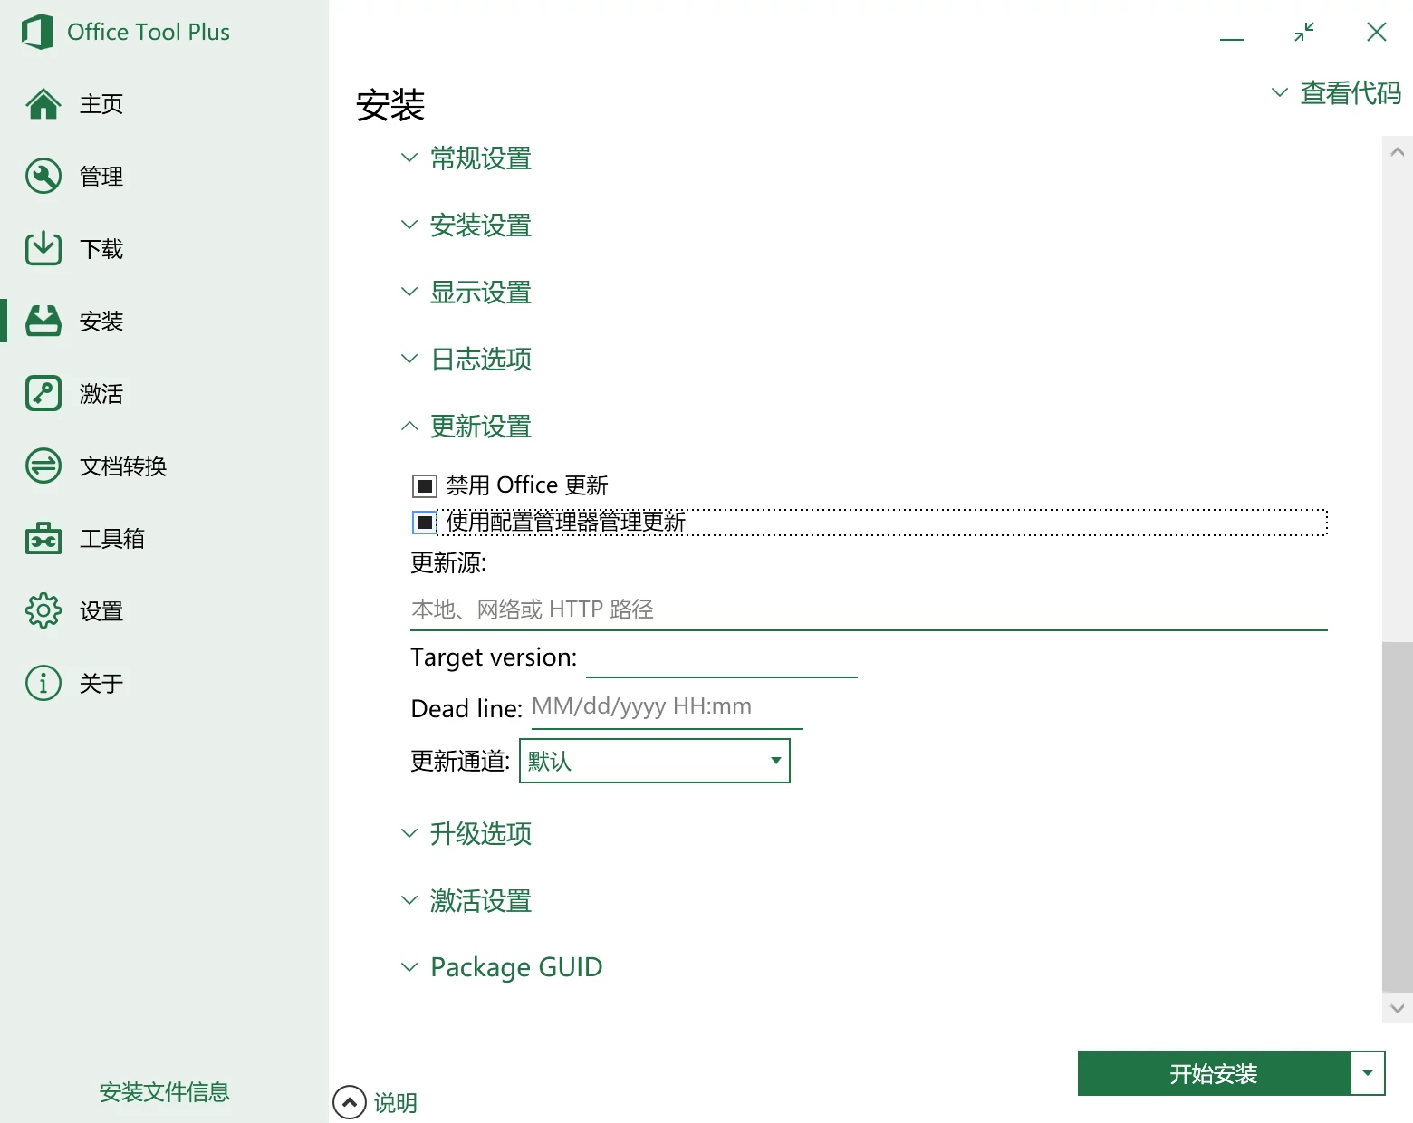
Task: Collapse the 更新设置 section
Action: 466,427
